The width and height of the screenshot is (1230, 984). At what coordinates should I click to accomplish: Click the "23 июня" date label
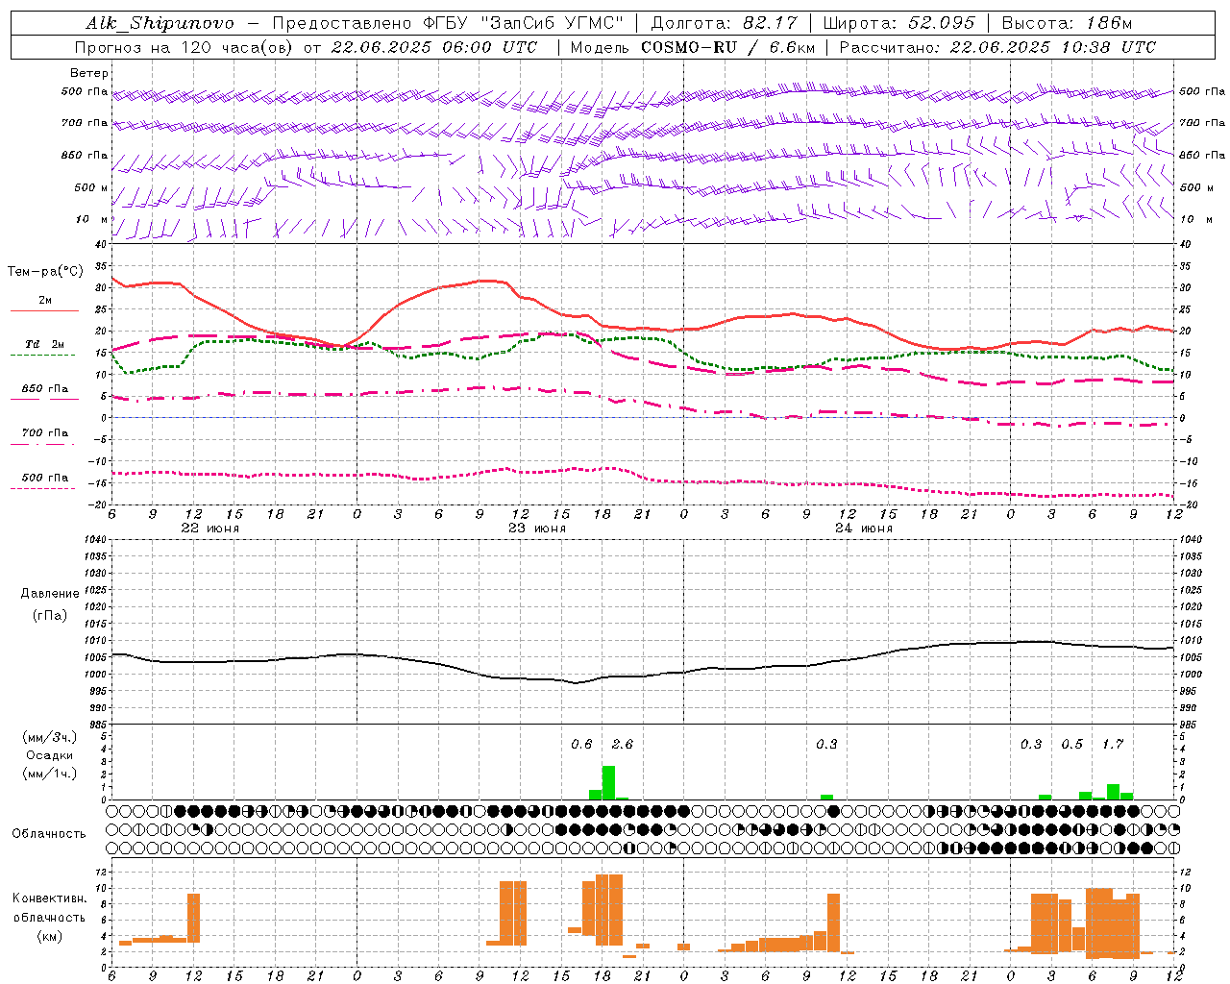pos(536,528)
